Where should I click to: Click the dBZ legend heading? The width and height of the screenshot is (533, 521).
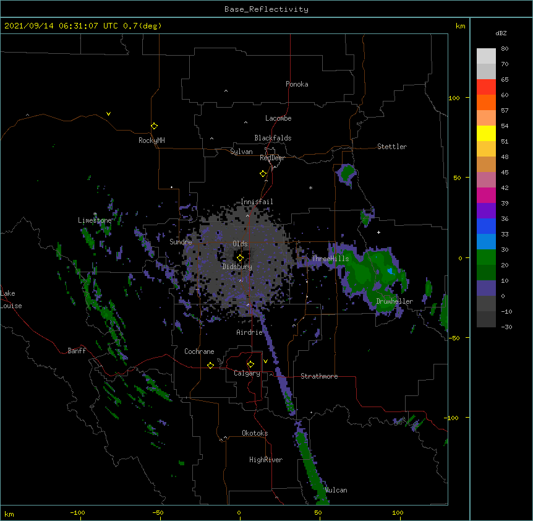(501, 33)
